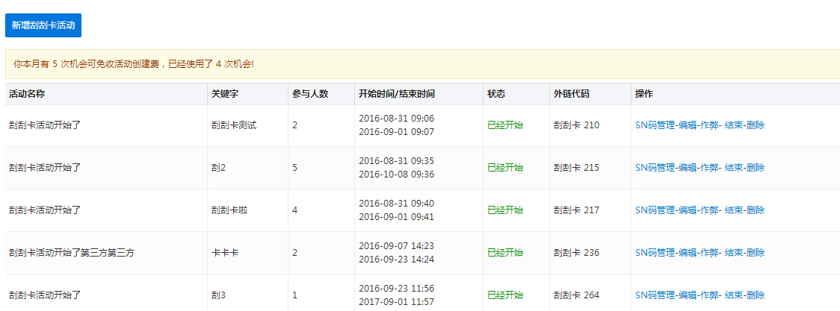End the activity with code 刮刮卡 217
Screen dimensions: 840x311
734,210
